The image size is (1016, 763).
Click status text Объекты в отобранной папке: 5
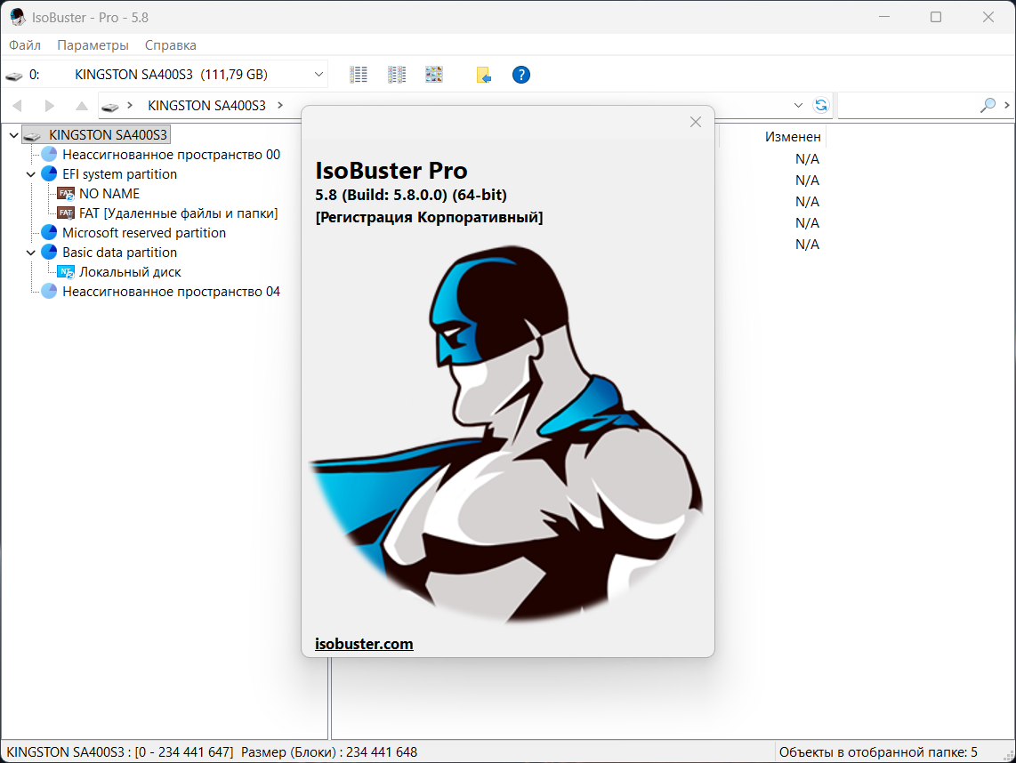(x=878, y=752)
